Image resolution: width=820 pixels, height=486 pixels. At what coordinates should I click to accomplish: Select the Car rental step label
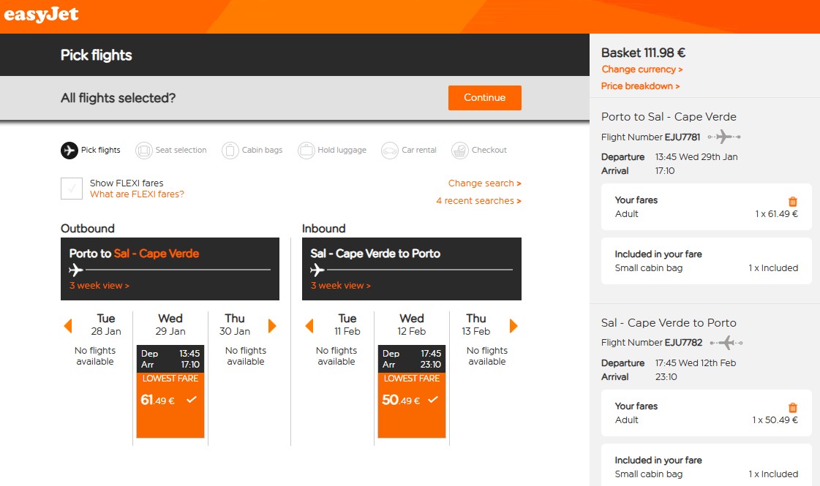point(419,150)
